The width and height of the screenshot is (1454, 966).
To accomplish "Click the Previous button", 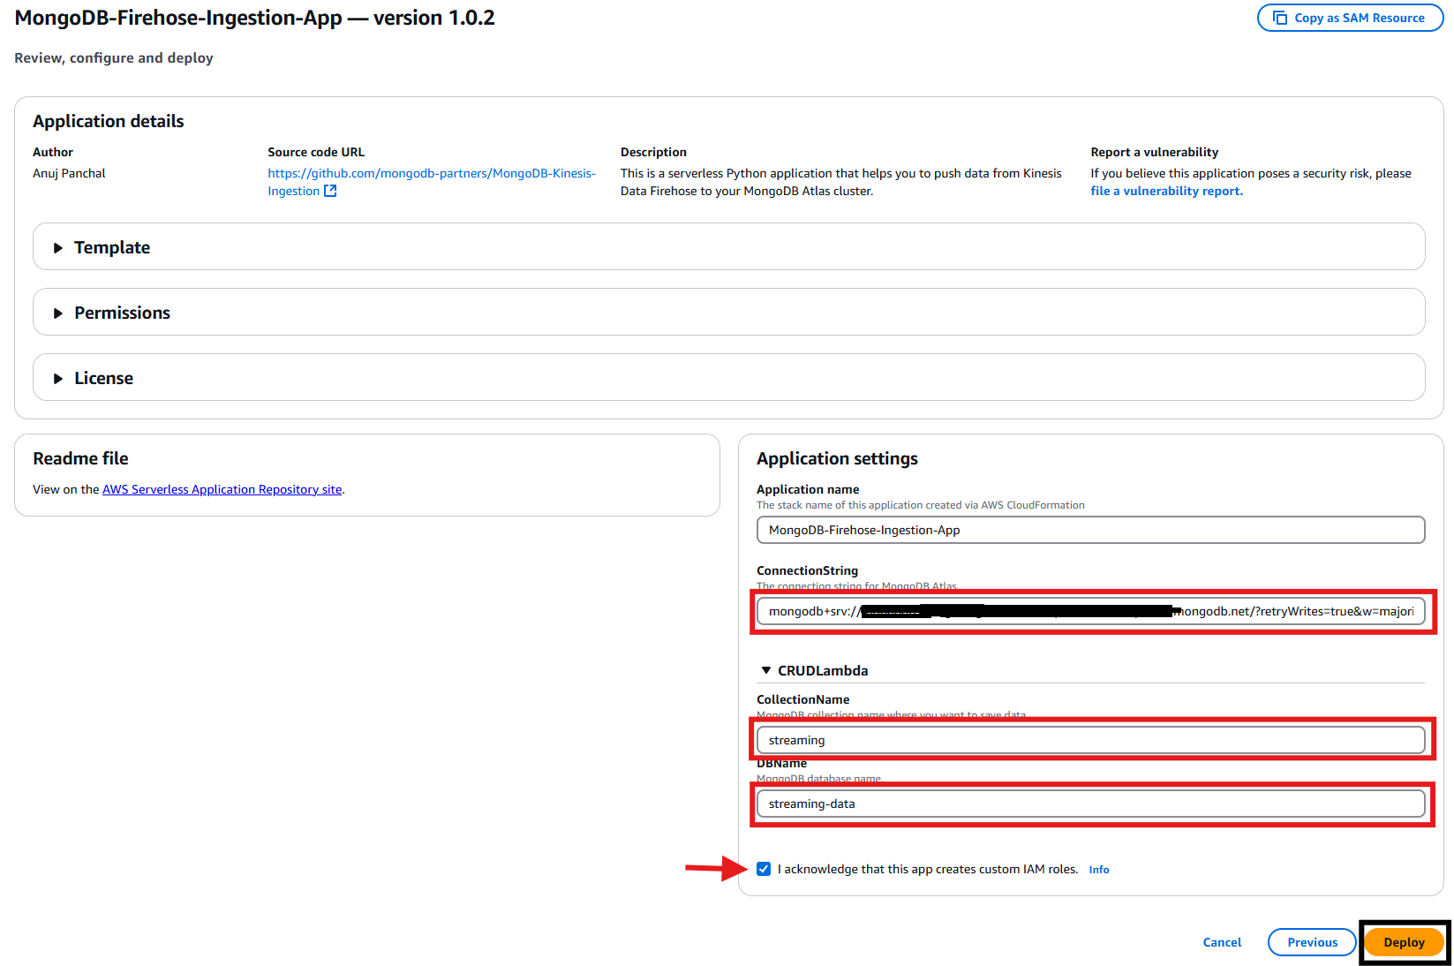I will pos(1312,942).
